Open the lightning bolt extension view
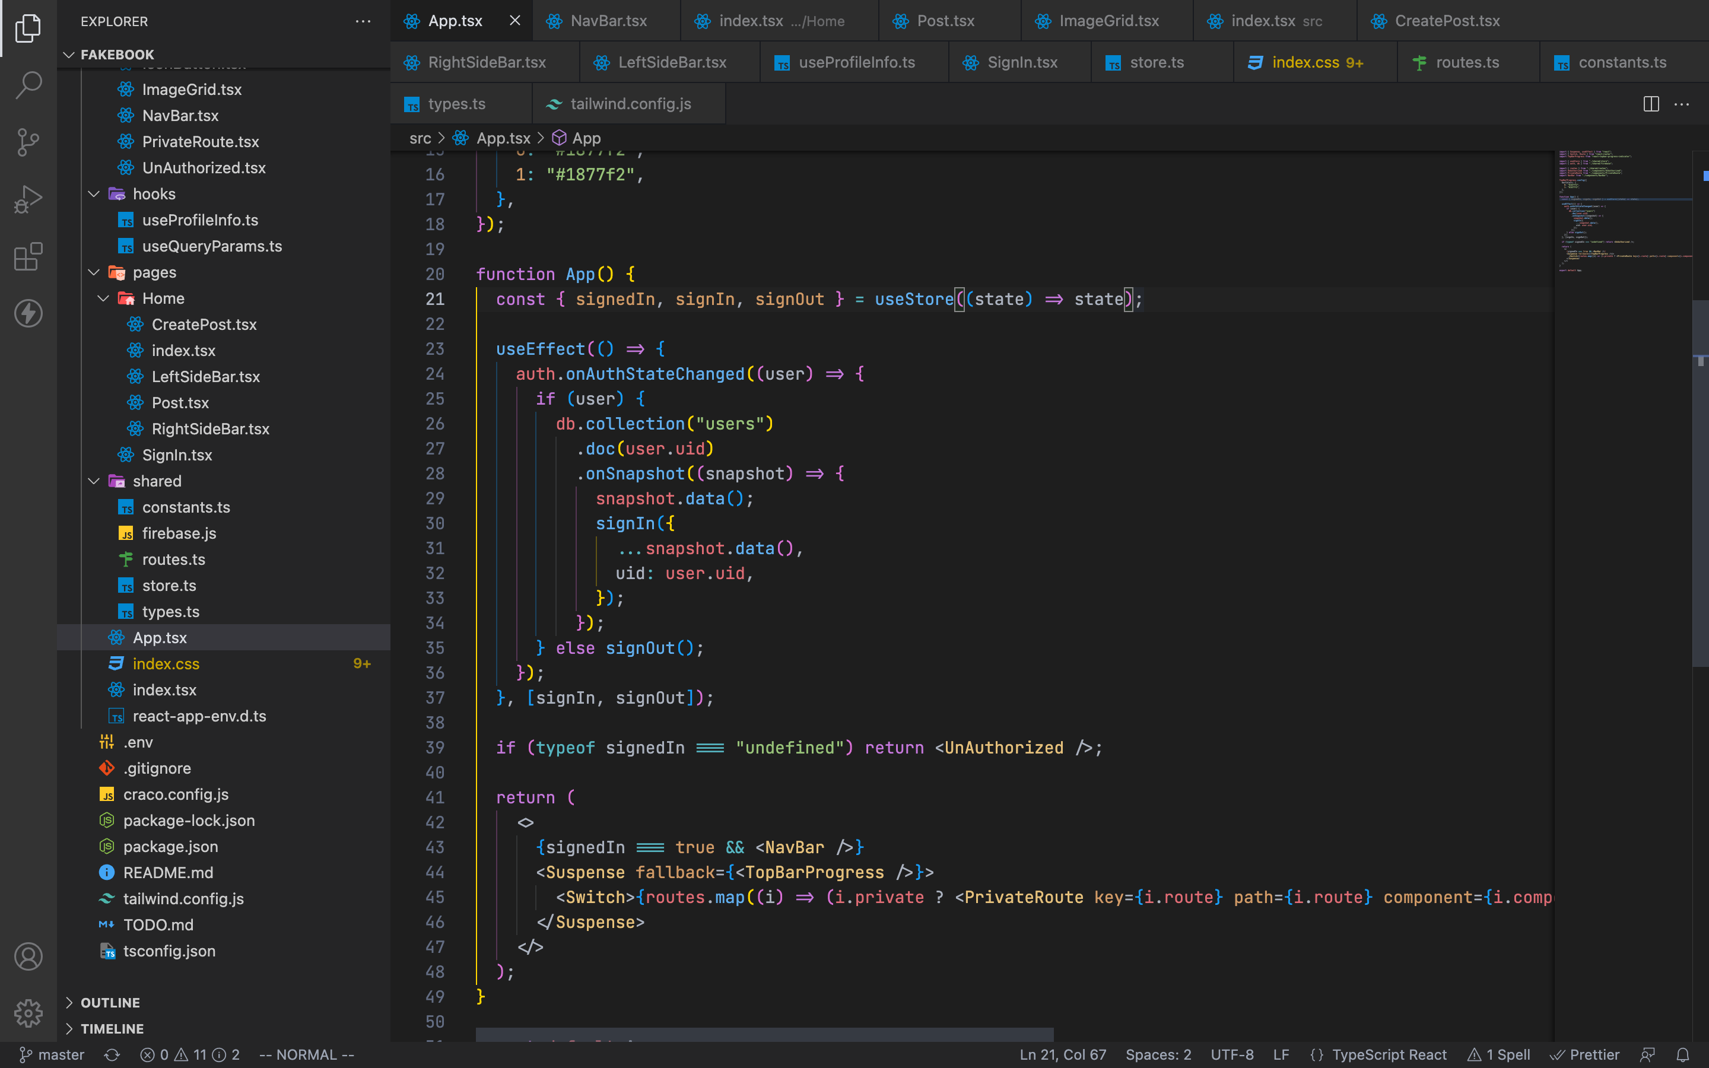The height and width of the screenshot is (1068, 1709). [x=28, y=313]
